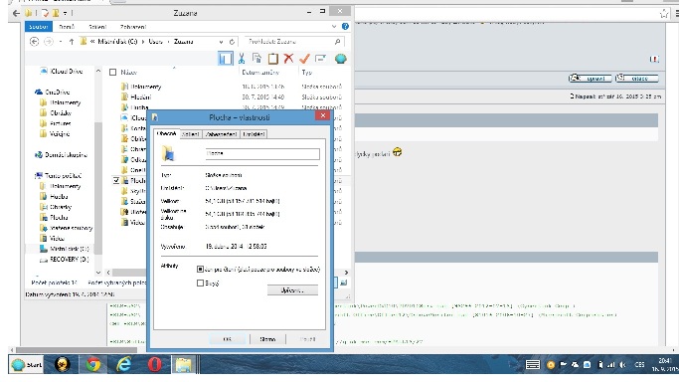Screen dimensions: 679x382
Task: Click the orange checkmark Properties toolbar icon
Action: (304, 59)
